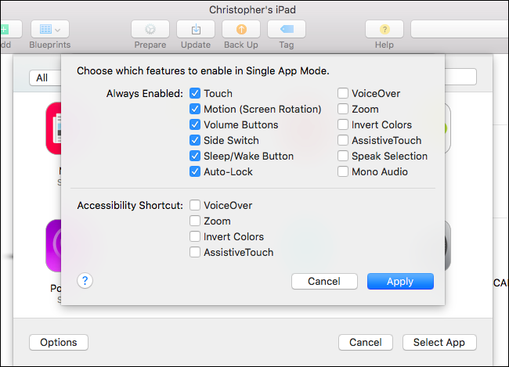Click the Back Up toolbar icon
509x367 pixels.
[x=240, y=29]
